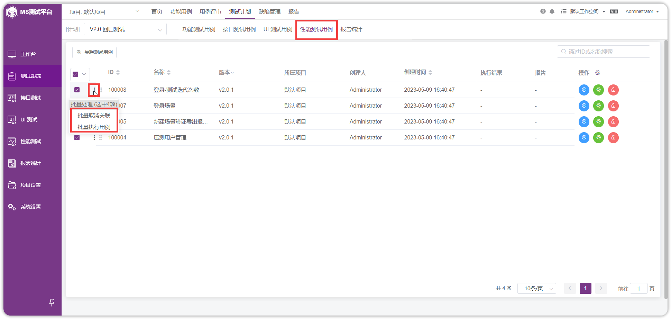Screen dimensions: 671x319
Task: Open the Administrator user menu
Action: pyautogui.click(x=642, y=11)
